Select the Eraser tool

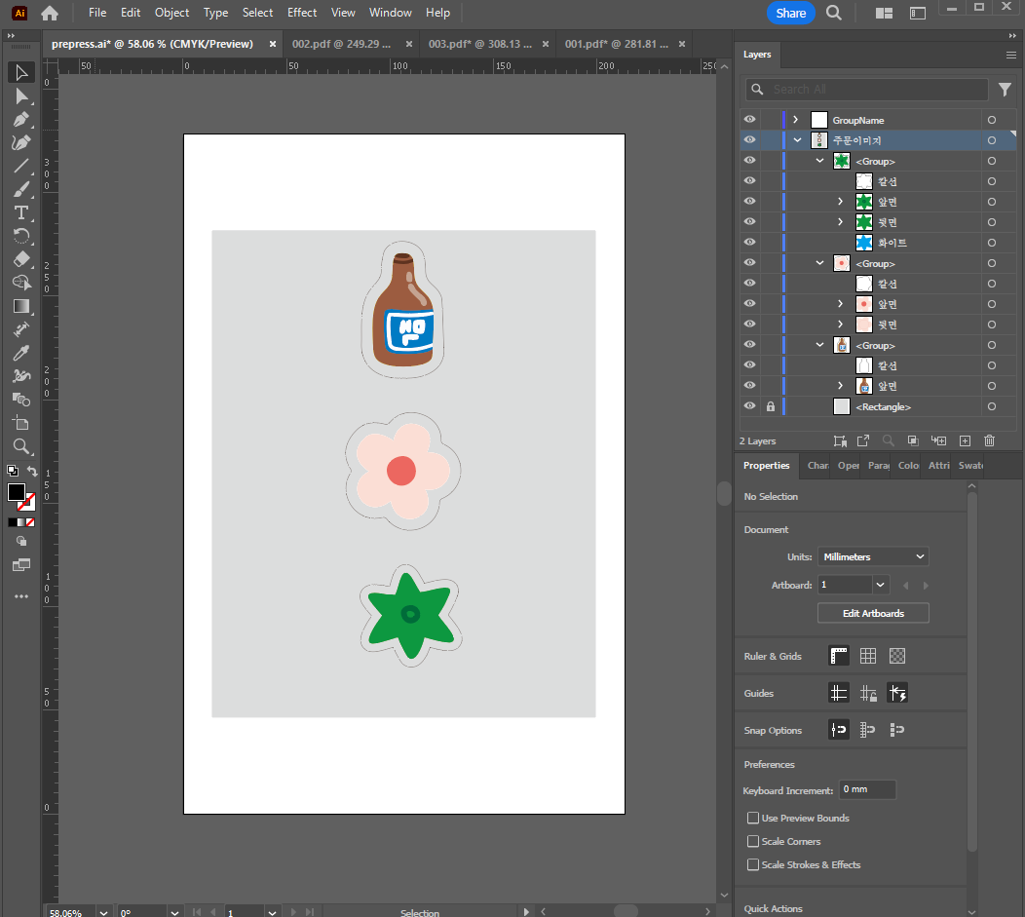tap(21, 259)
